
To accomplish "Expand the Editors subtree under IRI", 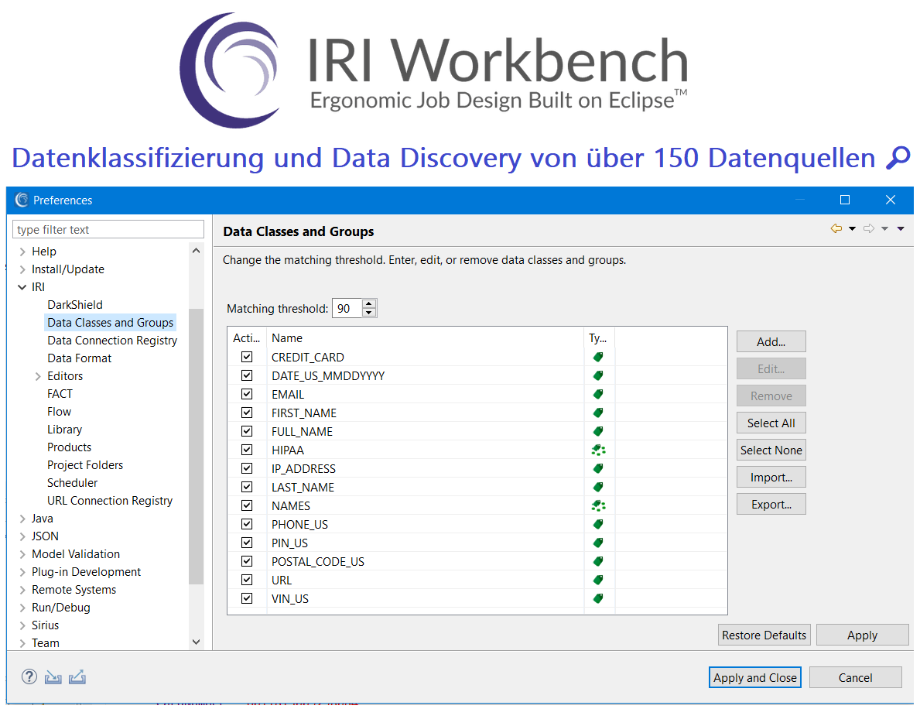I will tap(38, 376).
